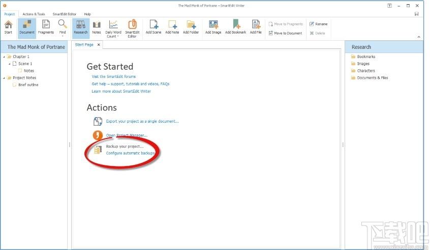The width and height of the screenshot is (430, 250).
Task: Click ribbon display options icon
Action: 390,6
